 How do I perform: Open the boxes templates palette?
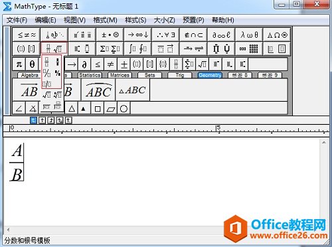click(x=277, y=48)
